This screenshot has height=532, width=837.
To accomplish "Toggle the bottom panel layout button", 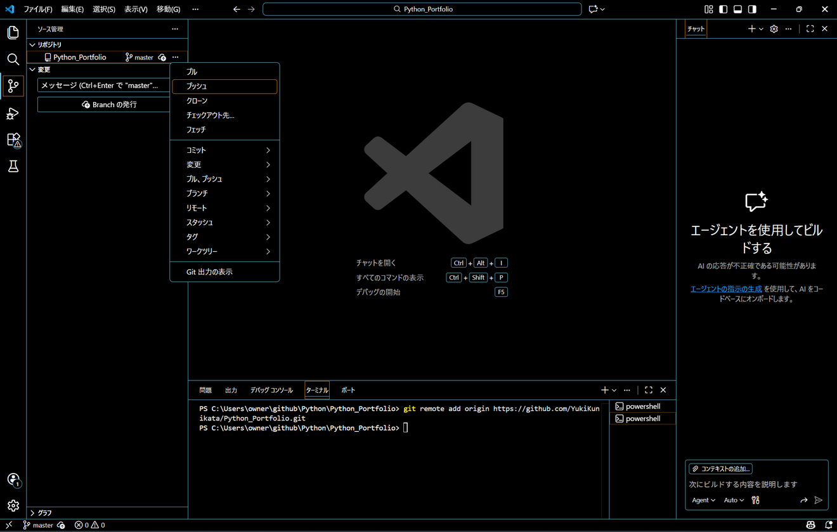I will [x=737, y=10].
